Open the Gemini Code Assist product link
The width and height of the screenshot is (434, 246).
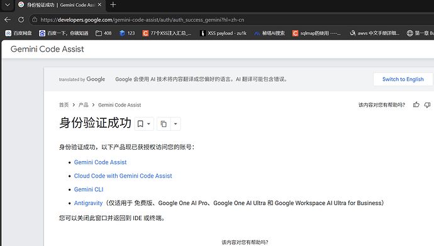coord(100,162)
